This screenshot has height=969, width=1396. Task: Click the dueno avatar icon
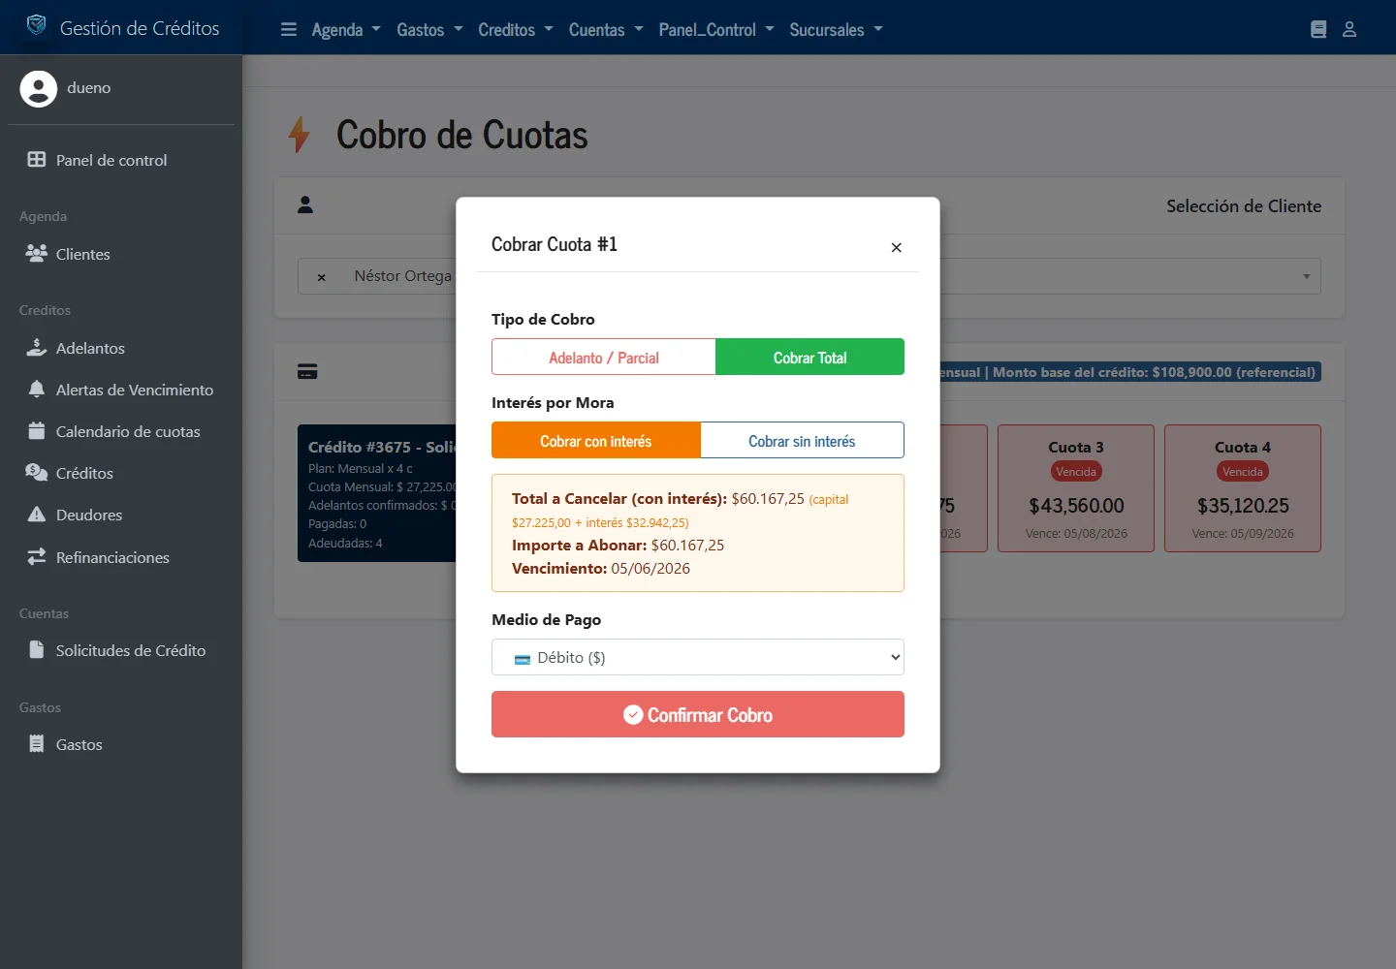[x=39, y=88]
